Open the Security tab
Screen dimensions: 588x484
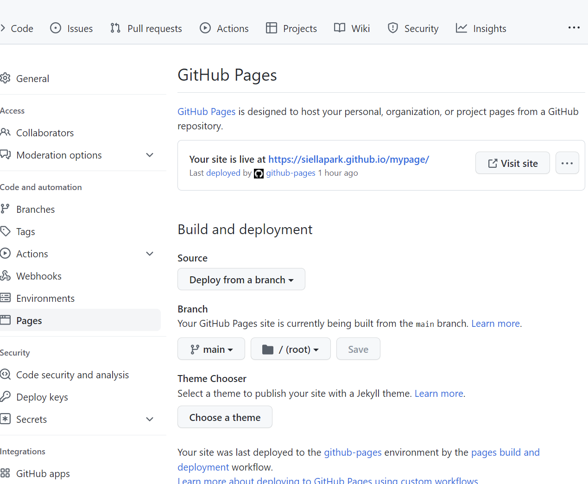413,28
